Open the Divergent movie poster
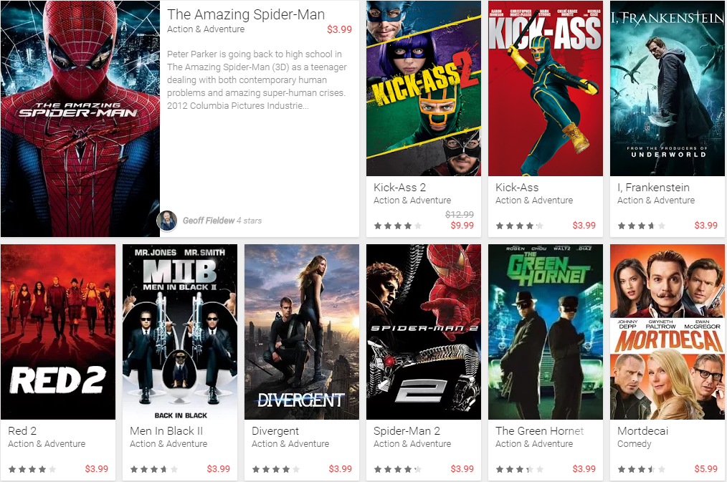Screen dimensions: 727x482 302,332
